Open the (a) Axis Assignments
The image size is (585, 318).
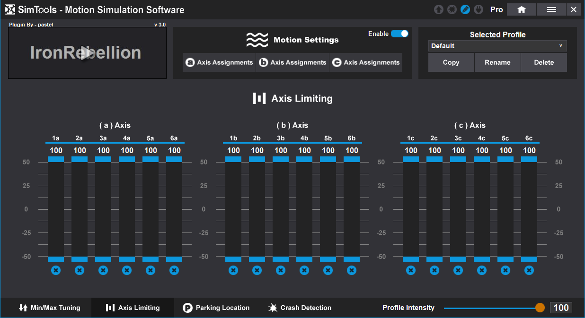click(219, 62)
